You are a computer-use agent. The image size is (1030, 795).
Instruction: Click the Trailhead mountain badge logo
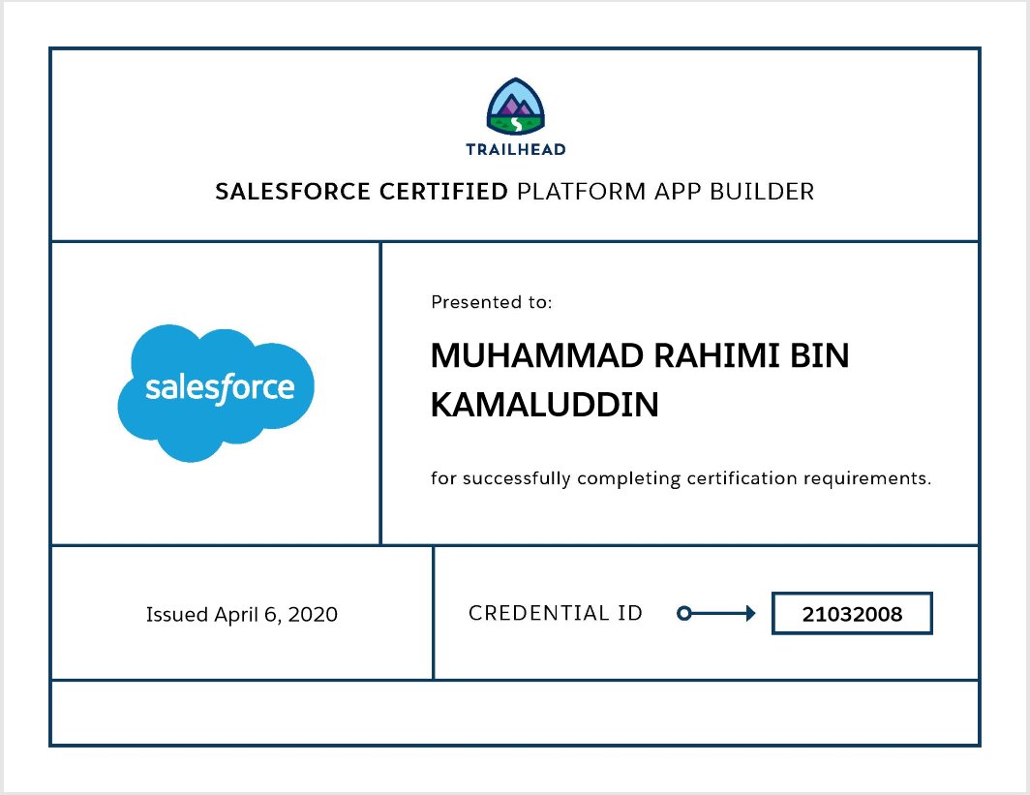tap(516, 107)
